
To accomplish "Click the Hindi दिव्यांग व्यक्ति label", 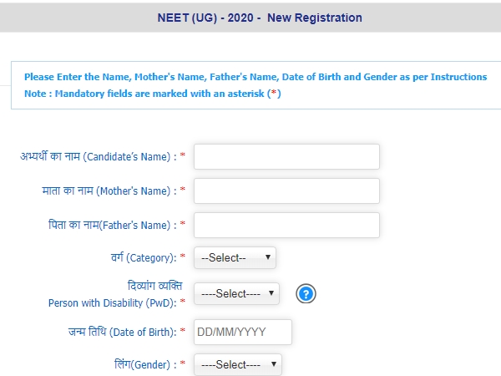I will pyautogui.click(x=155, y=286).
